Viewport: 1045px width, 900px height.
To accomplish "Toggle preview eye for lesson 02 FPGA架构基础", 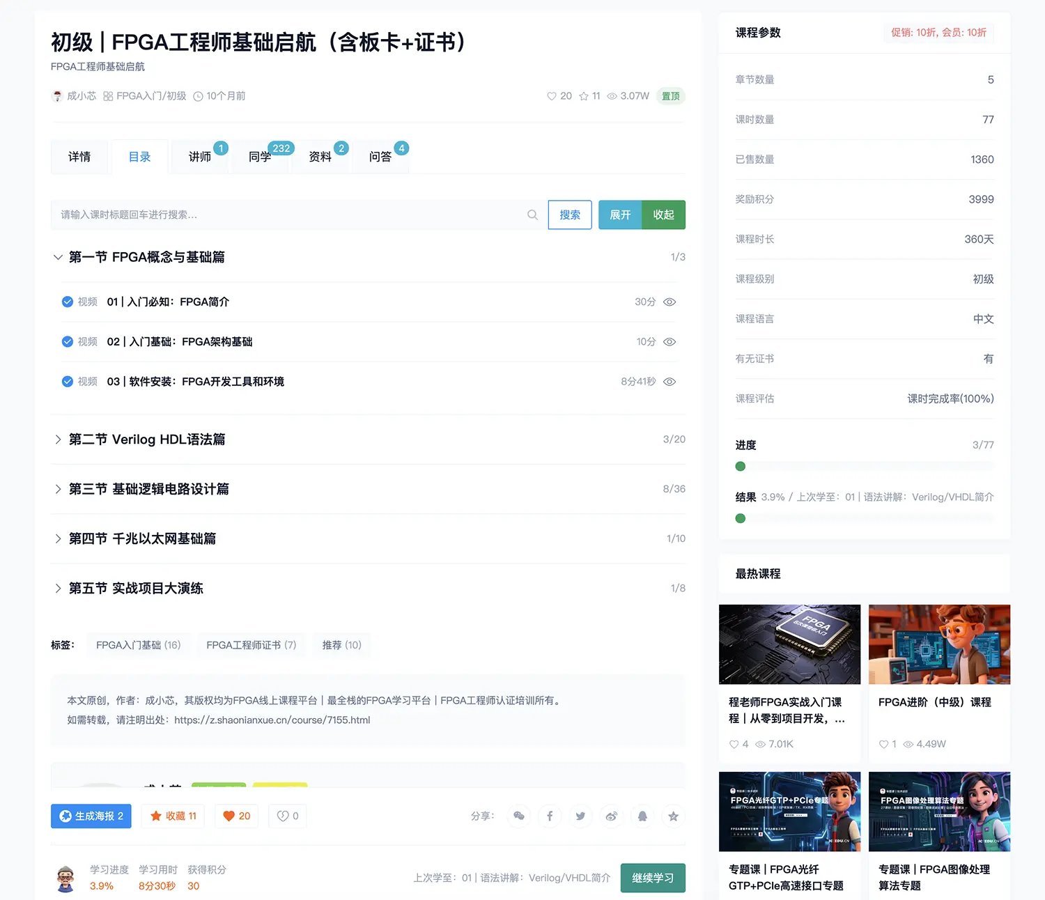I will [669, 342].
